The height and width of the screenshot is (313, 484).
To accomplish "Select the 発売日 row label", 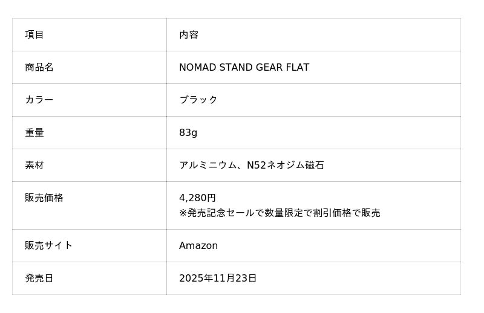I will pos(39,278).
